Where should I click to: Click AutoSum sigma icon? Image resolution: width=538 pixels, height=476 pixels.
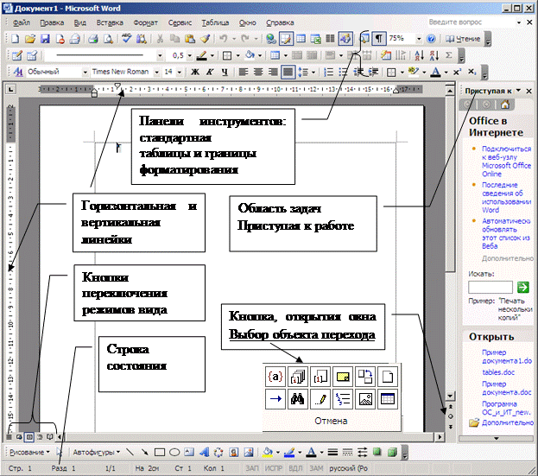coord(448,55)
